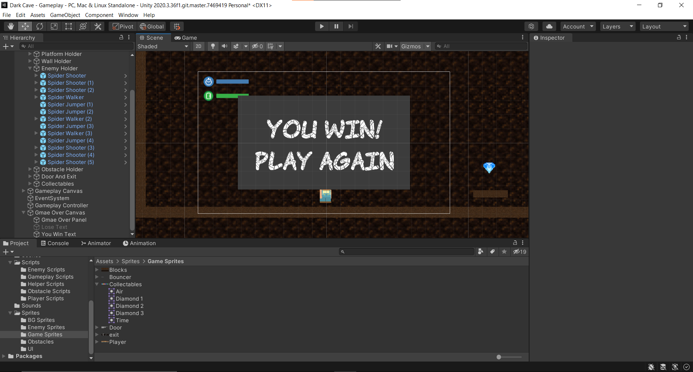Open the Shaded draw mode dropdown
Image resolution: width=693 pixels, height=372 pixels.
[x=163, y=46]
